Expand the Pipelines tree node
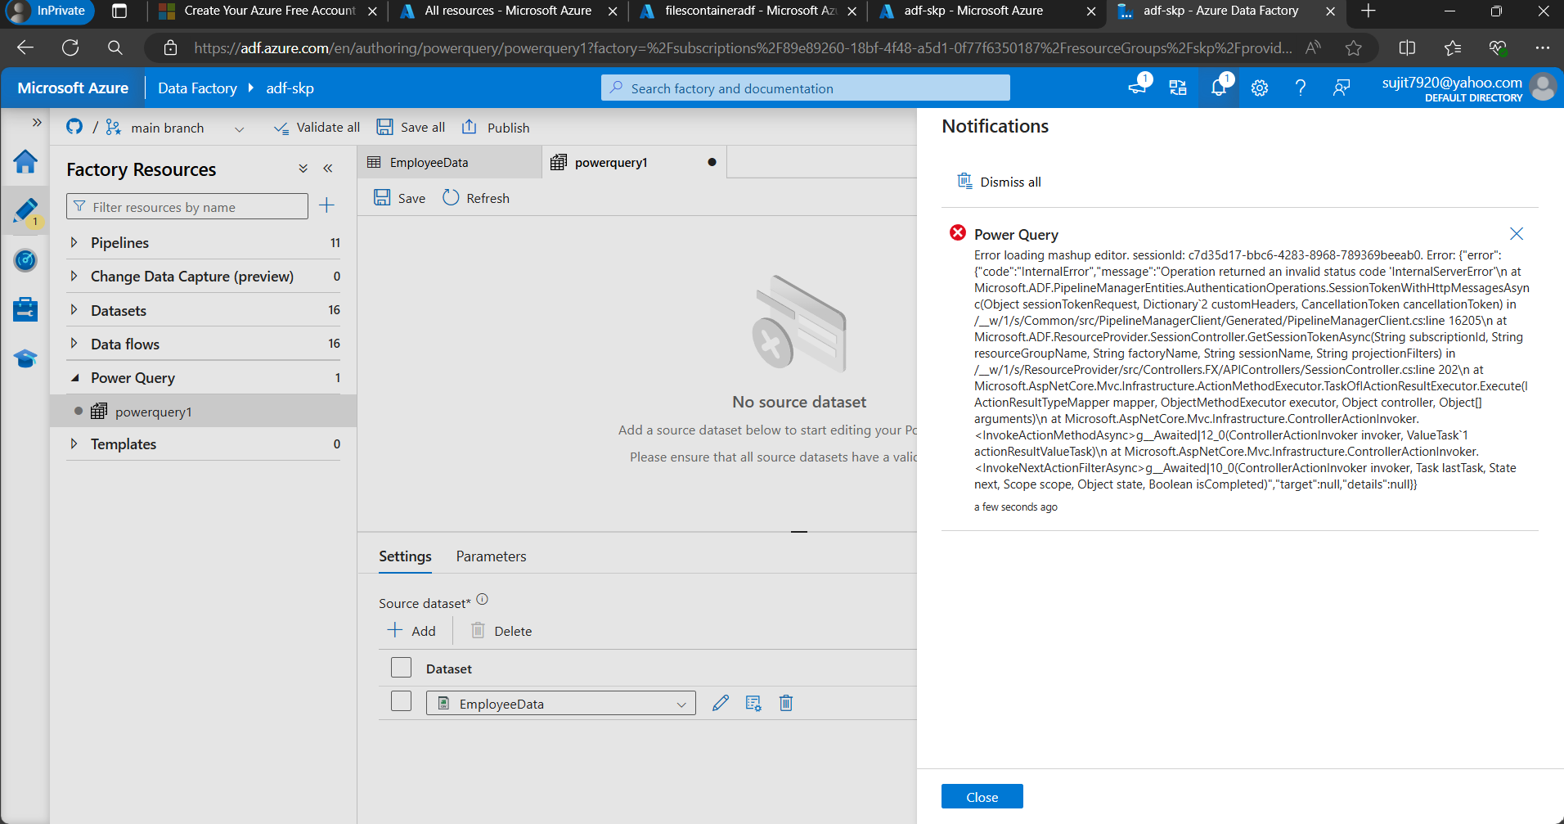The image size is (1564, 824). pyautogui.click(x=74, y=242)
